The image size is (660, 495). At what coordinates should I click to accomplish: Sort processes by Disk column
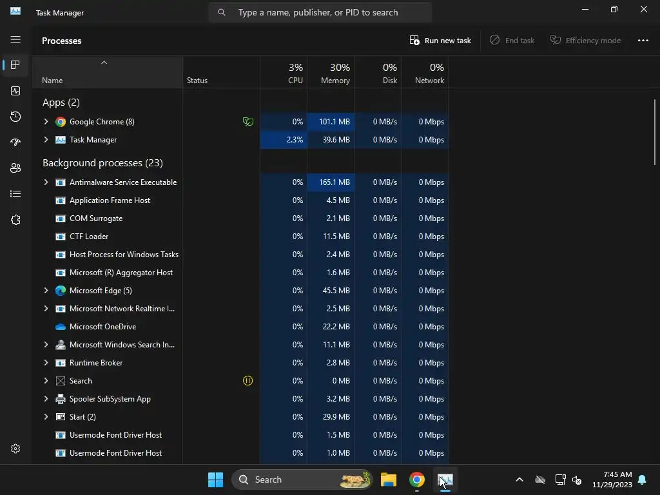tap(378, 72)
